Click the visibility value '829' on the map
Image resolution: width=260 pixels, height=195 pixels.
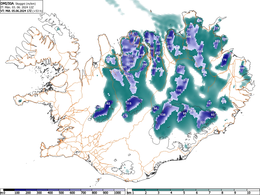161,71
